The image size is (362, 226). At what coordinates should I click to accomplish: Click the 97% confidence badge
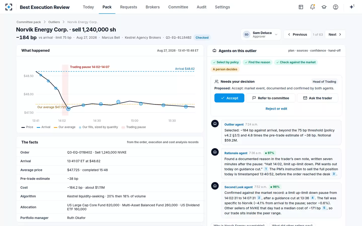tap(269, 153)
